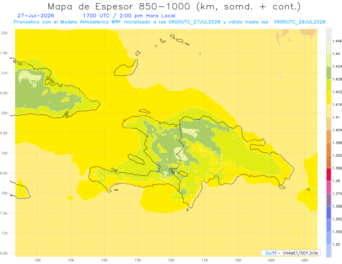Click the 20N latitude label
342x264 pixels.
coord(4,113)
